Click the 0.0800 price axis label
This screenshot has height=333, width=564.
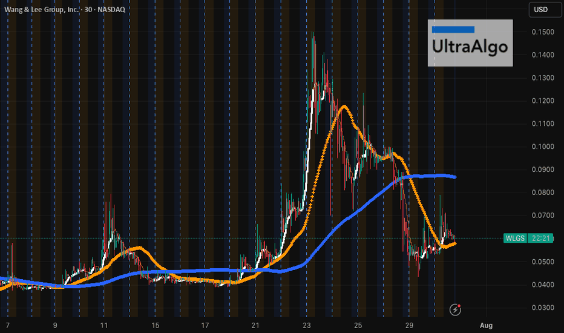coord(543,193)
